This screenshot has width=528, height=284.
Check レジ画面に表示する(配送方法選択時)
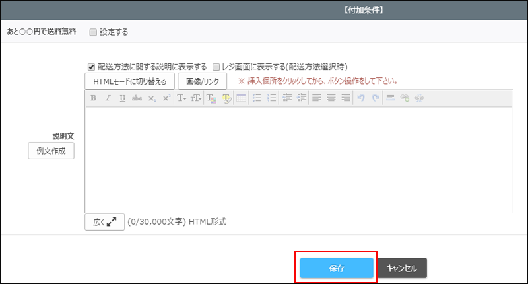pyautogui.click(x=216, y=67)
